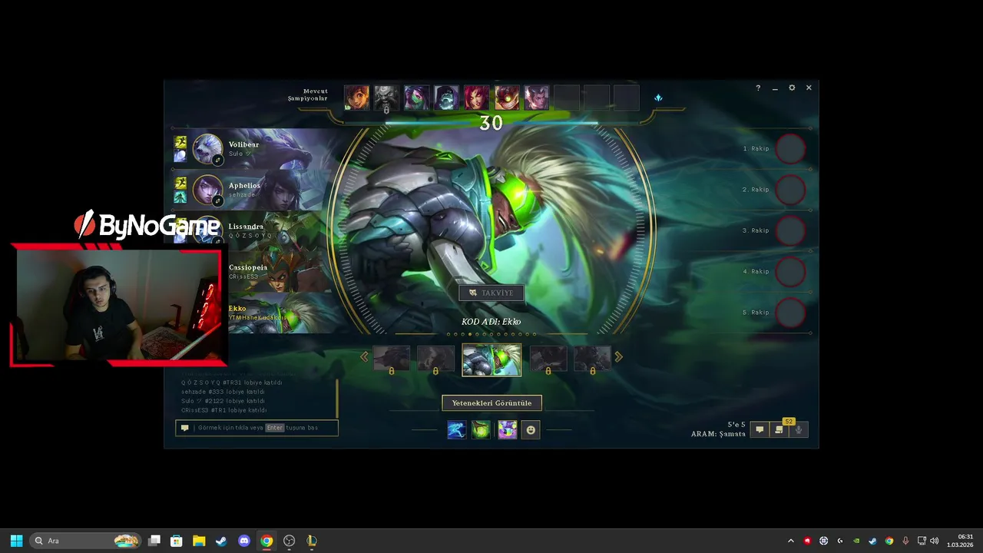
Task: Open the ward skin selector
Action: [x=507, y=430]
